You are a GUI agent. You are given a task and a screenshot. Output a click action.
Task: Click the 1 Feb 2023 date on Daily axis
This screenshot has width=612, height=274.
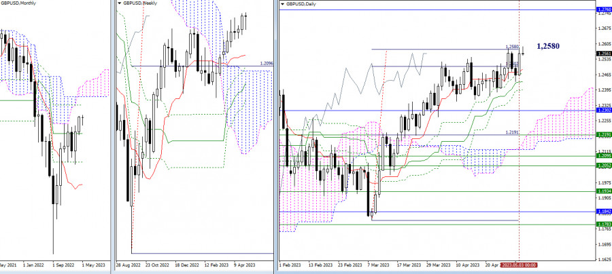(290, 265)
